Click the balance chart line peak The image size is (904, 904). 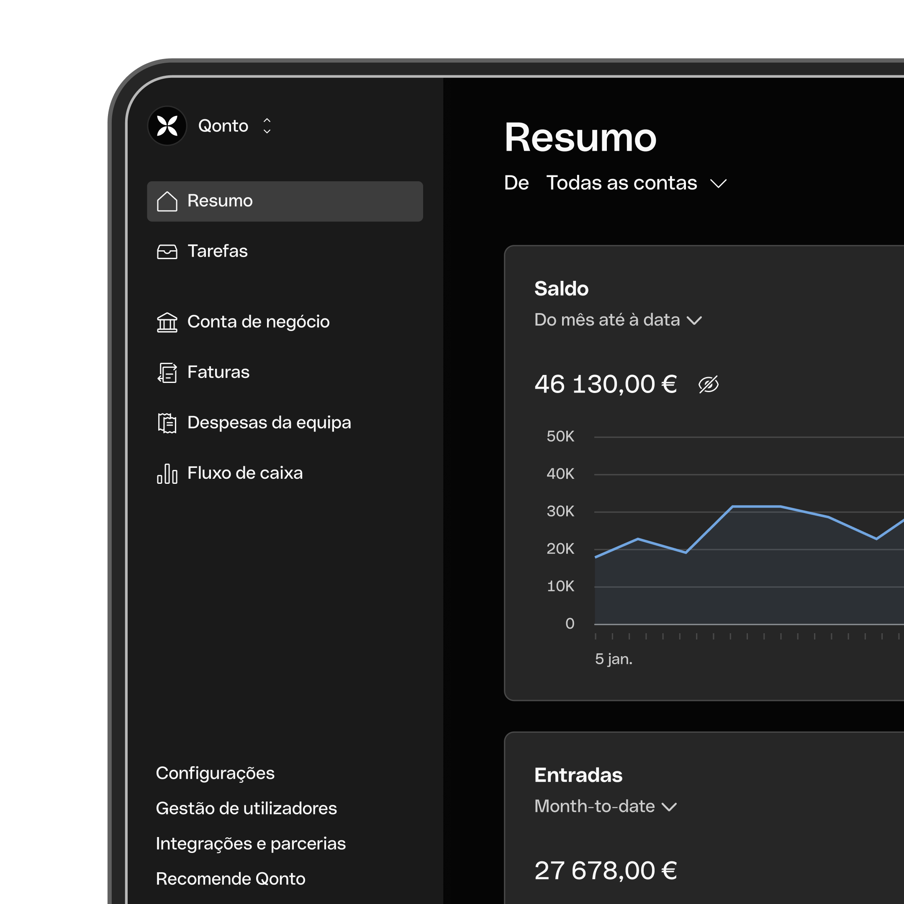756,506
